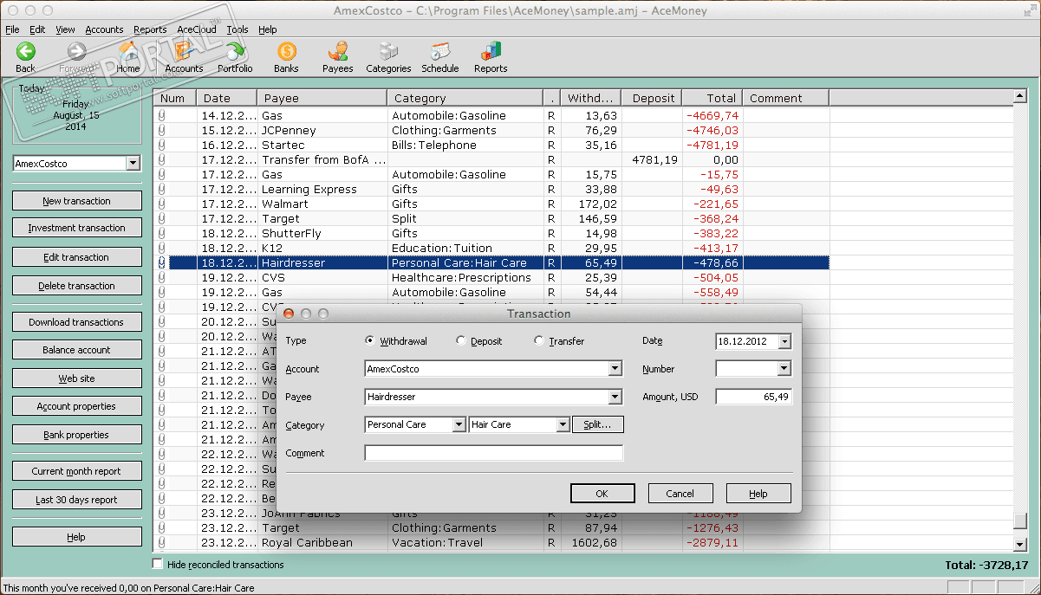Screen dimensions: 1041x595
Task: Open Number dropdown in Transaction dialog
Action: coord(785,369)
